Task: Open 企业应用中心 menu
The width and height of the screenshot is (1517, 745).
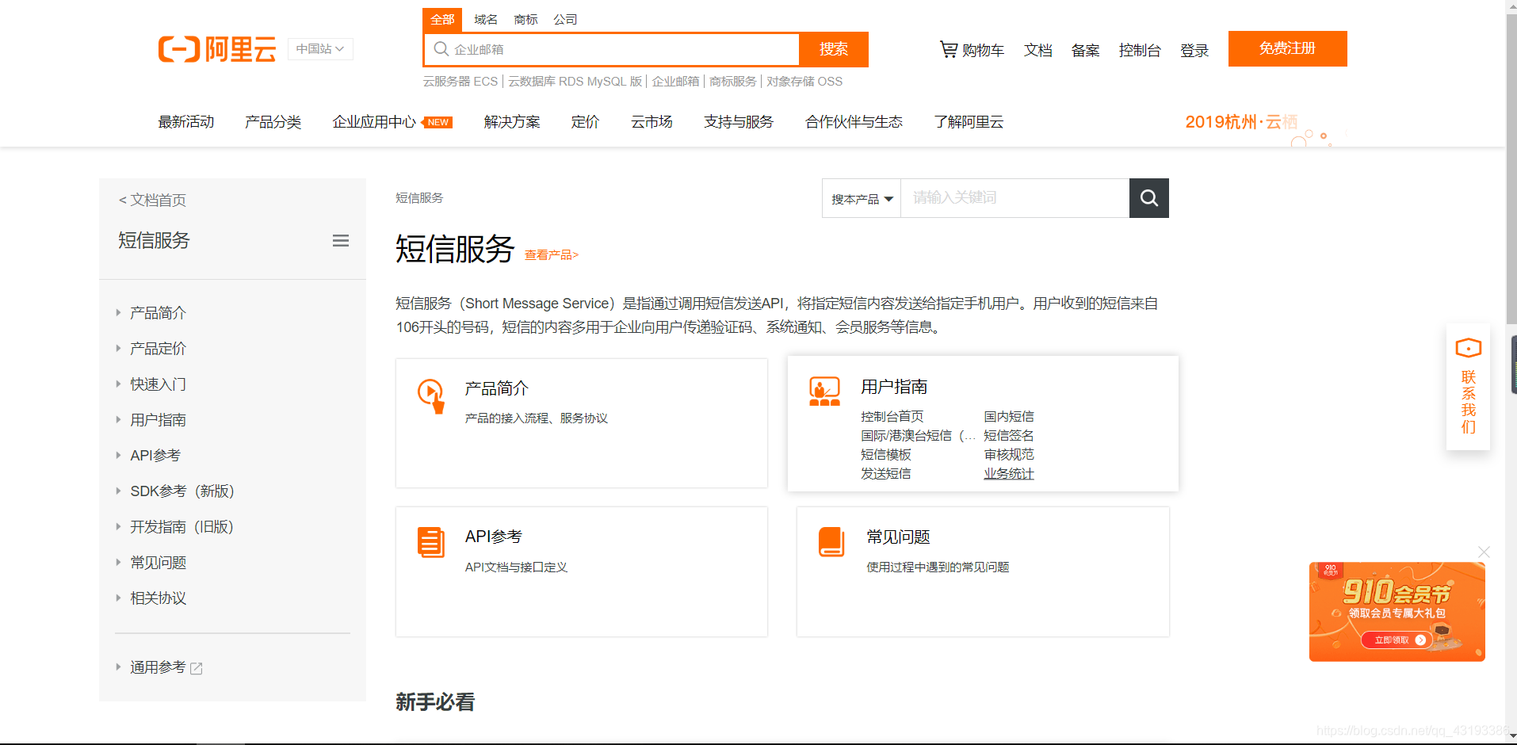Action: click(374, 122)
